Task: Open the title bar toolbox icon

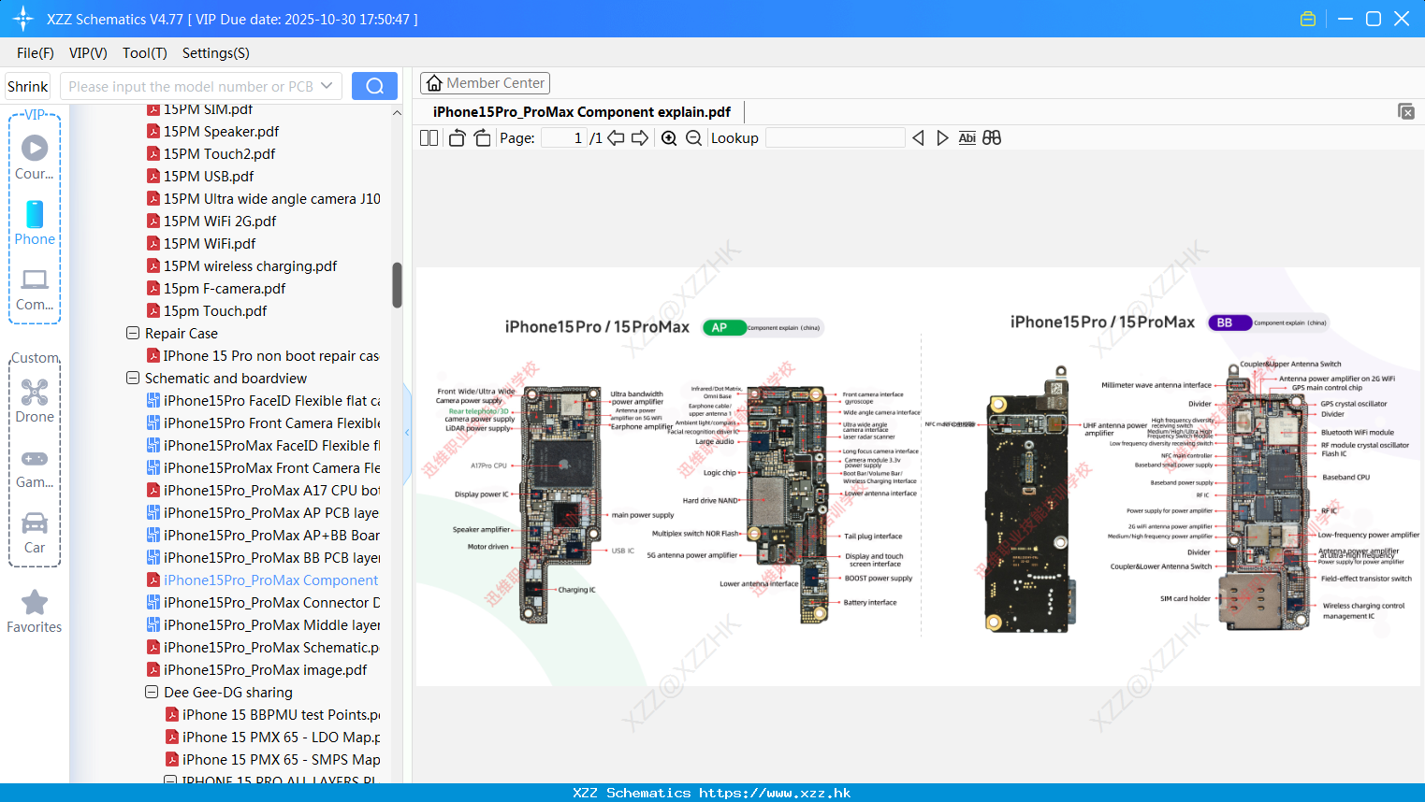Action: click(x=1308, y=19)
